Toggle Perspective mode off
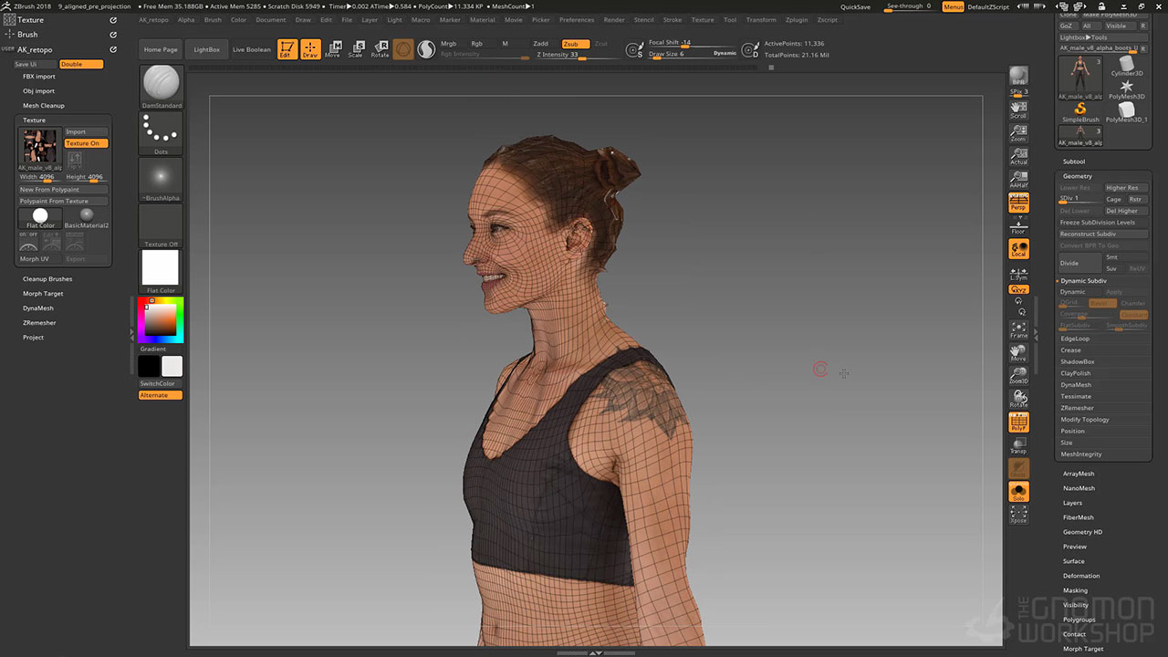The width and height of the screenshot is (1168, 657). [x=1018, y=203]
